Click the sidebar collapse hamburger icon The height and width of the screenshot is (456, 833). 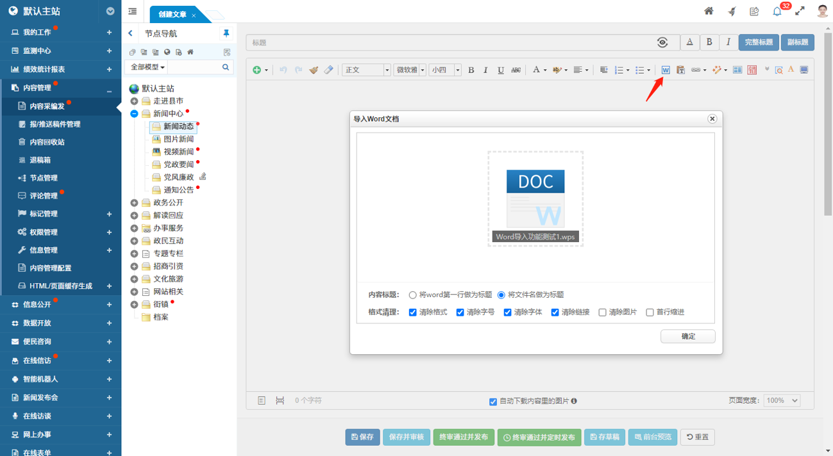[133, 12]
